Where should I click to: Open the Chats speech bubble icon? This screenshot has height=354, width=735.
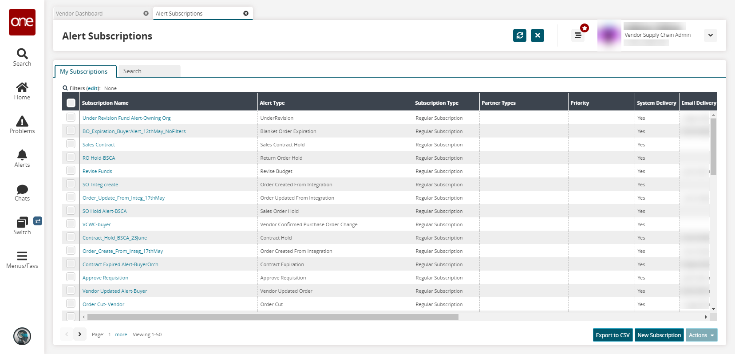click(x=22, y=192)
